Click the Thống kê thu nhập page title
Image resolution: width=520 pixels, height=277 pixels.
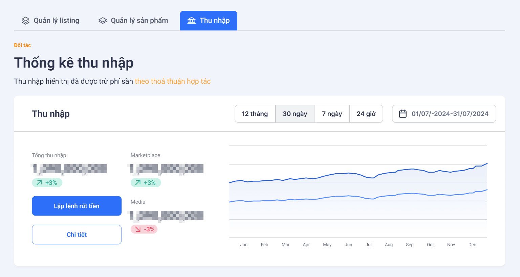74,63
